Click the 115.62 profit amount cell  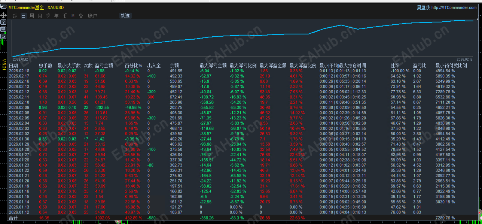click(x=101, y=118)
